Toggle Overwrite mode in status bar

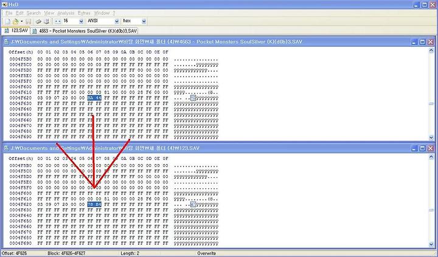pos(206,253)
